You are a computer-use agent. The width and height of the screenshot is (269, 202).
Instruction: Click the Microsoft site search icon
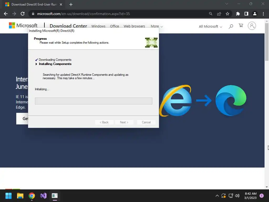pos(231,27)
